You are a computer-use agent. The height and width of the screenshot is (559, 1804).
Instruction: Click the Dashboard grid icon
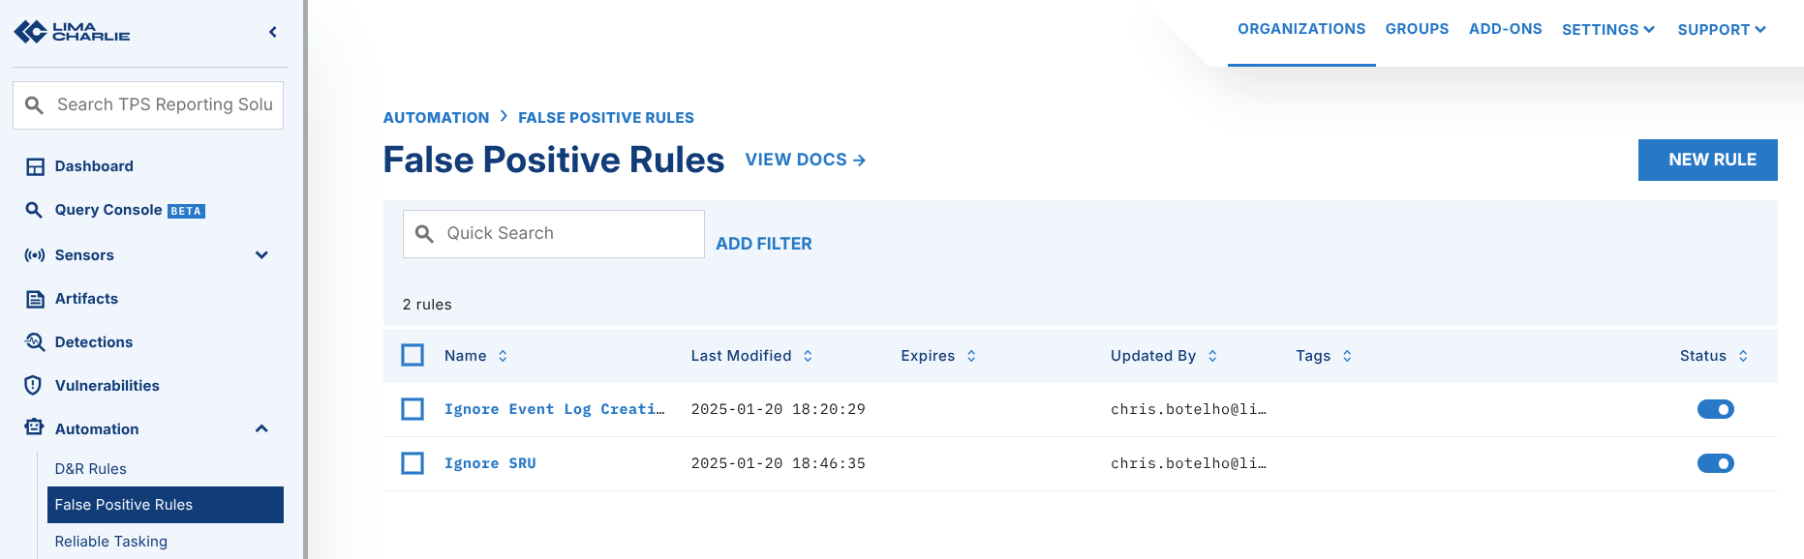pos(35,166)
